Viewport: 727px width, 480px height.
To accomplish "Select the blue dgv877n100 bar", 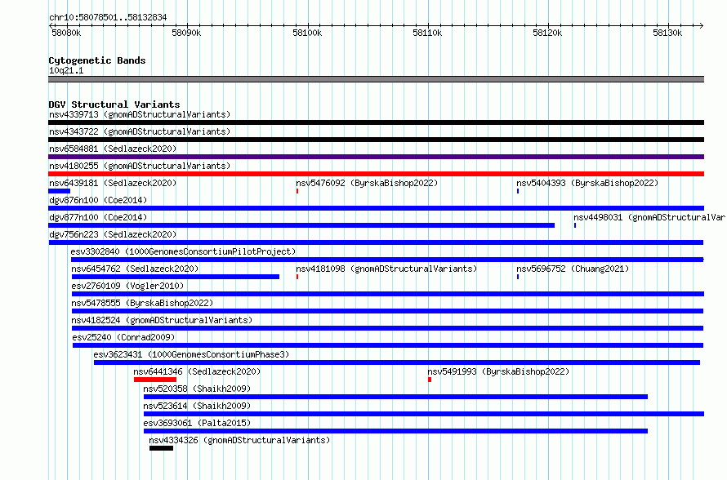I will tap(301, 225).
